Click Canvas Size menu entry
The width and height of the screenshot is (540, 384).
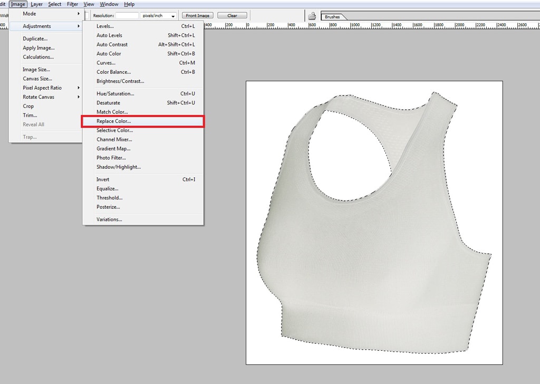[x=37, y=79]
